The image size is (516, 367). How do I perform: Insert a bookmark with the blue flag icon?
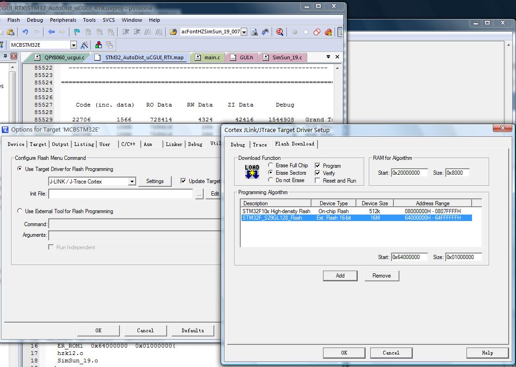coord(77,32)
